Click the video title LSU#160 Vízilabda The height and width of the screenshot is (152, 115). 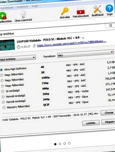[x=50, y=39]
